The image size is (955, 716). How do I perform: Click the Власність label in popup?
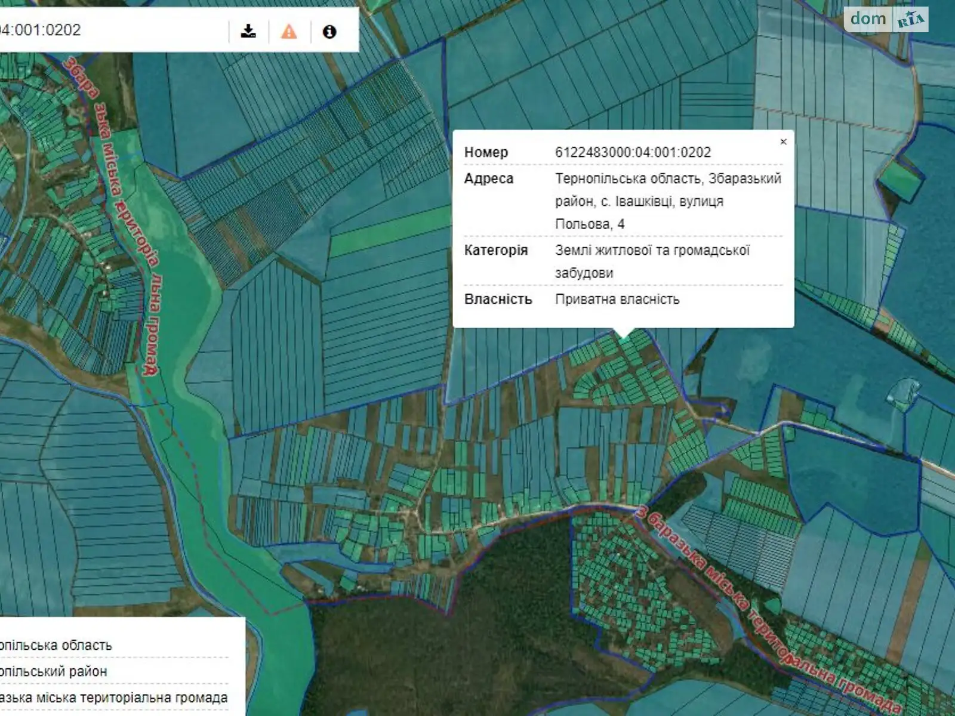click(498, 299)
